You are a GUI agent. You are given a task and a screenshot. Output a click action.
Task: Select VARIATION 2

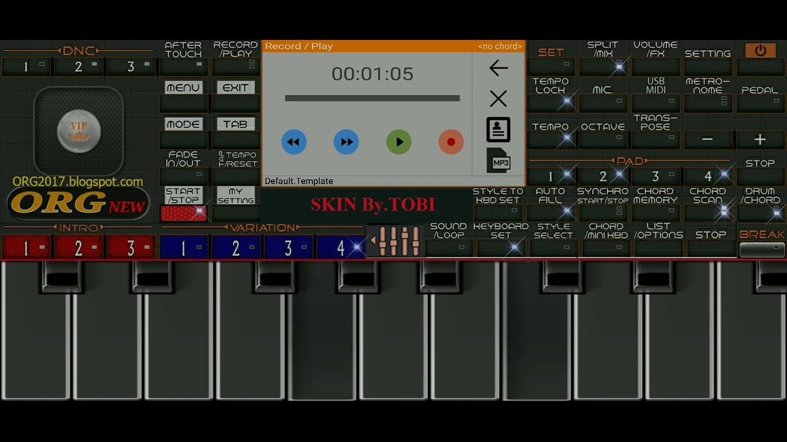pos(235,248)
